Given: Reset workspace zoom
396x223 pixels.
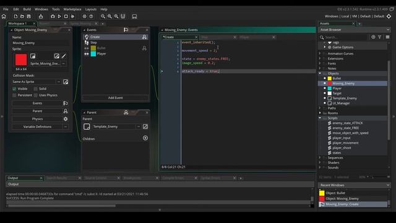Looking at the screenshot, I should coord(116,17).
